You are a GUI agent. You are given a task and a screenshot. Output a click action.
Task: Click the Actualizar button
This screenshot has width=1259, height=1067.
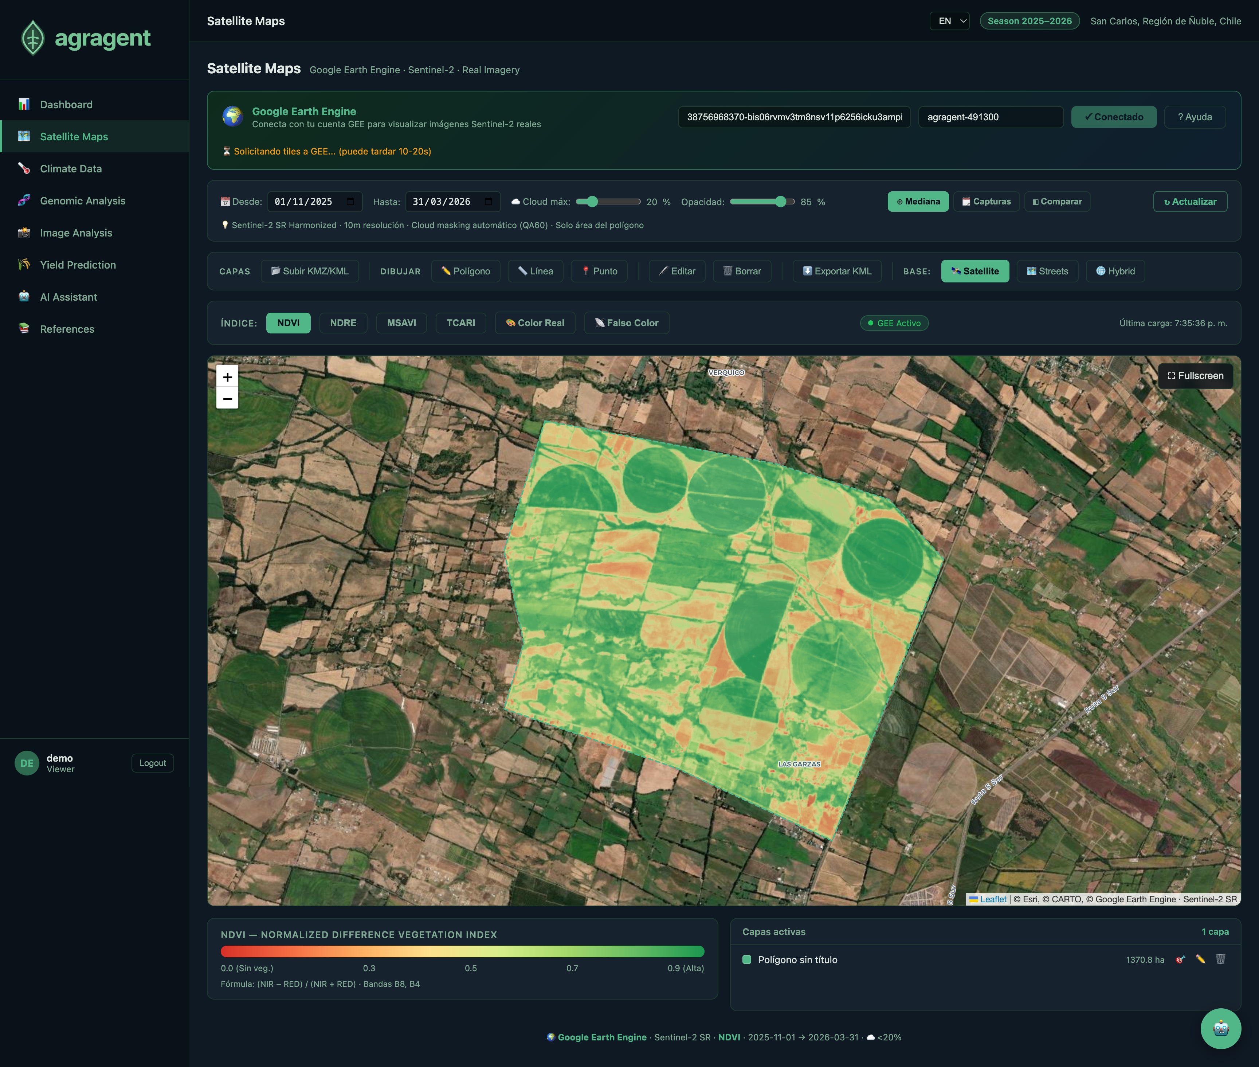(1189, 202)
